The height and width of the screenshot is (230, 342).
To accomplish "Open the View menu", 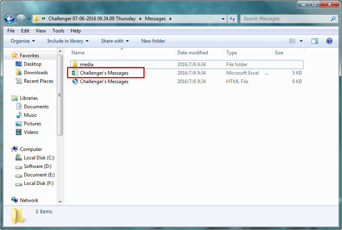I will coord(41,31).
